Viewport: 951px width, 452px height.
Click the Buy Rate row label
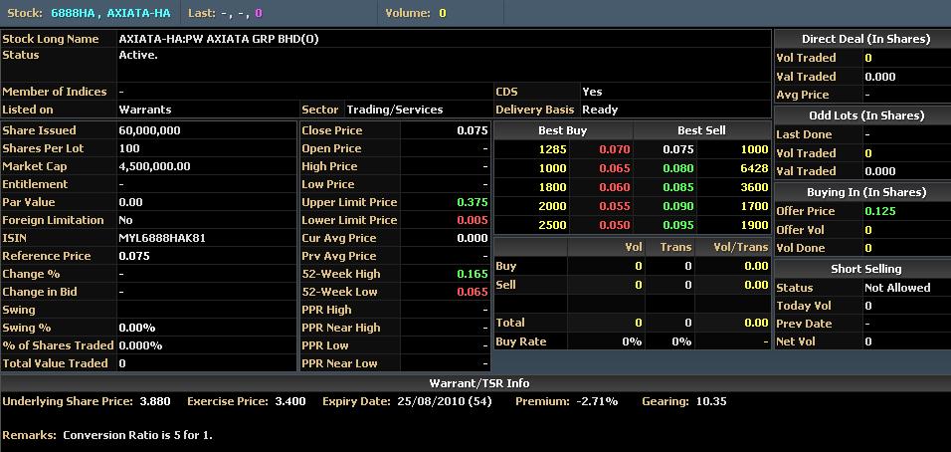[x=521, y=341]
